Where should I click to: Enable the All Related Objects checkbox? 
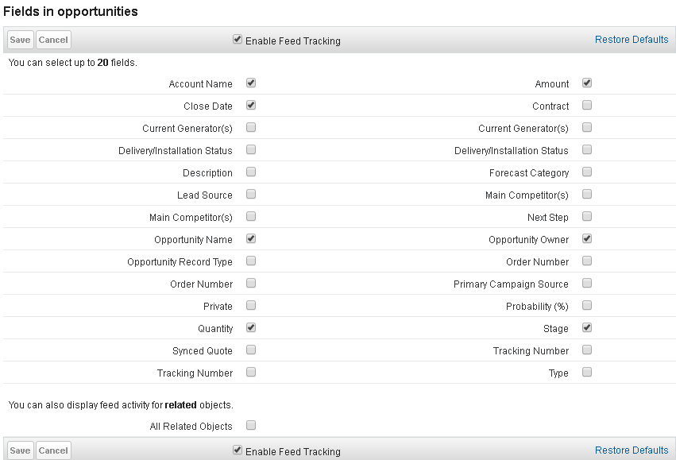coord(250,425)
